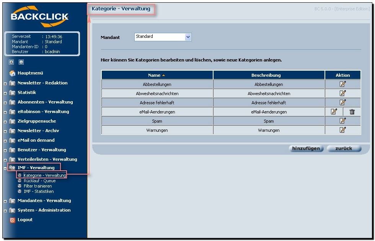Edit the eMail-Aenderungen category
This screenshot has height=241, width=375.
click(334, 112)
